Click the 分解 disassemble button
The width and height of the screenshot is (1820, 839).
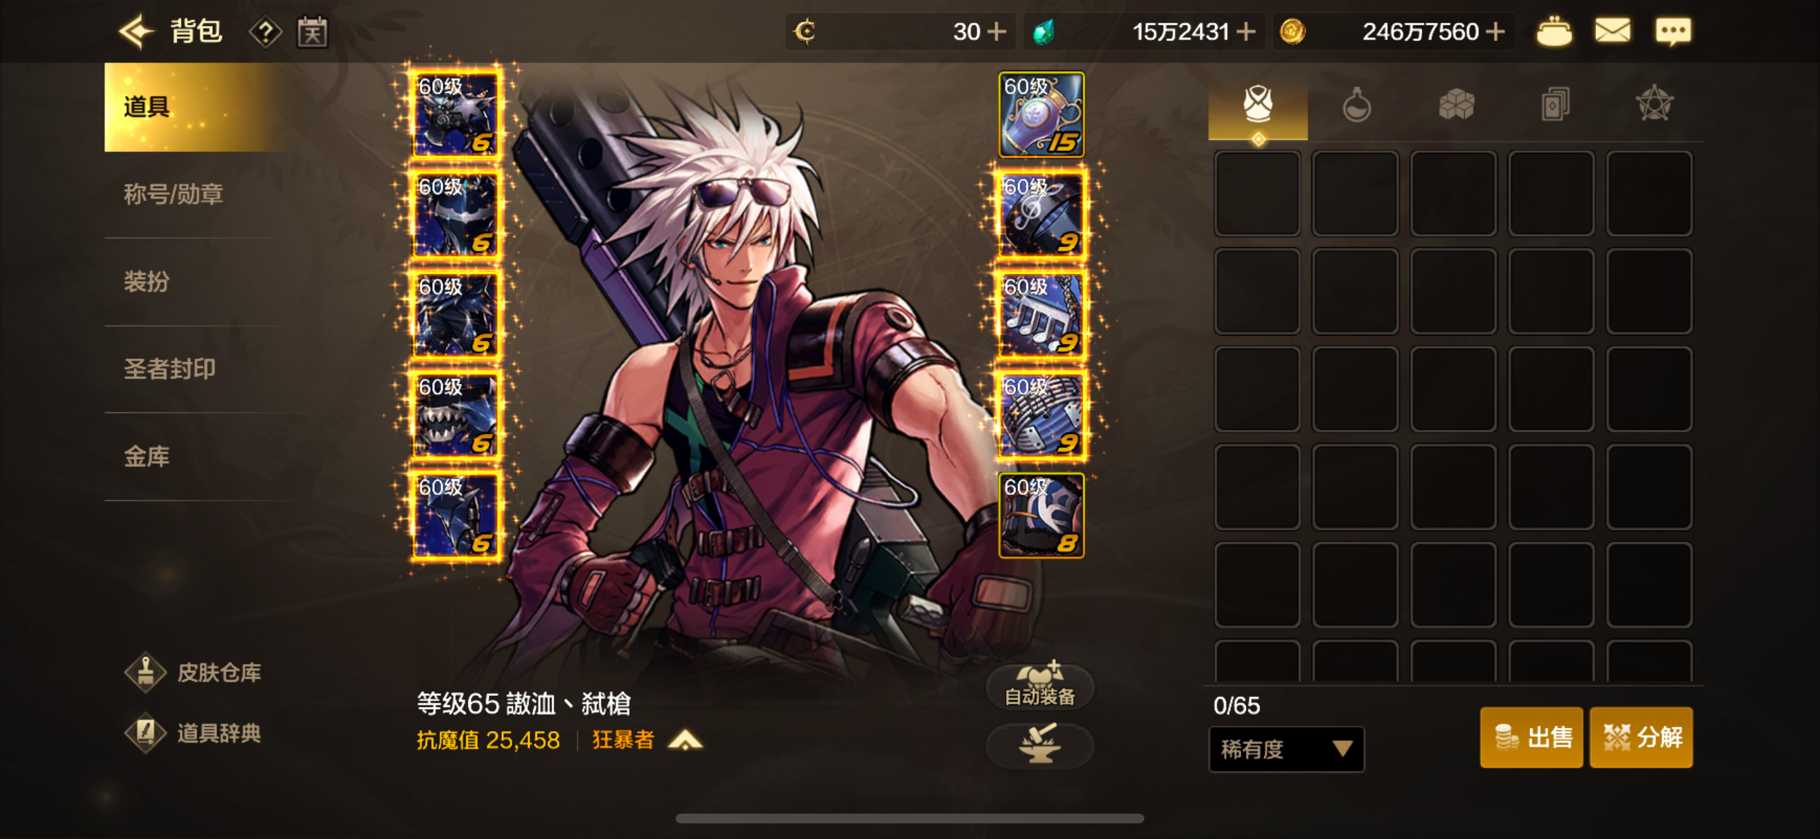(1640, 738)
